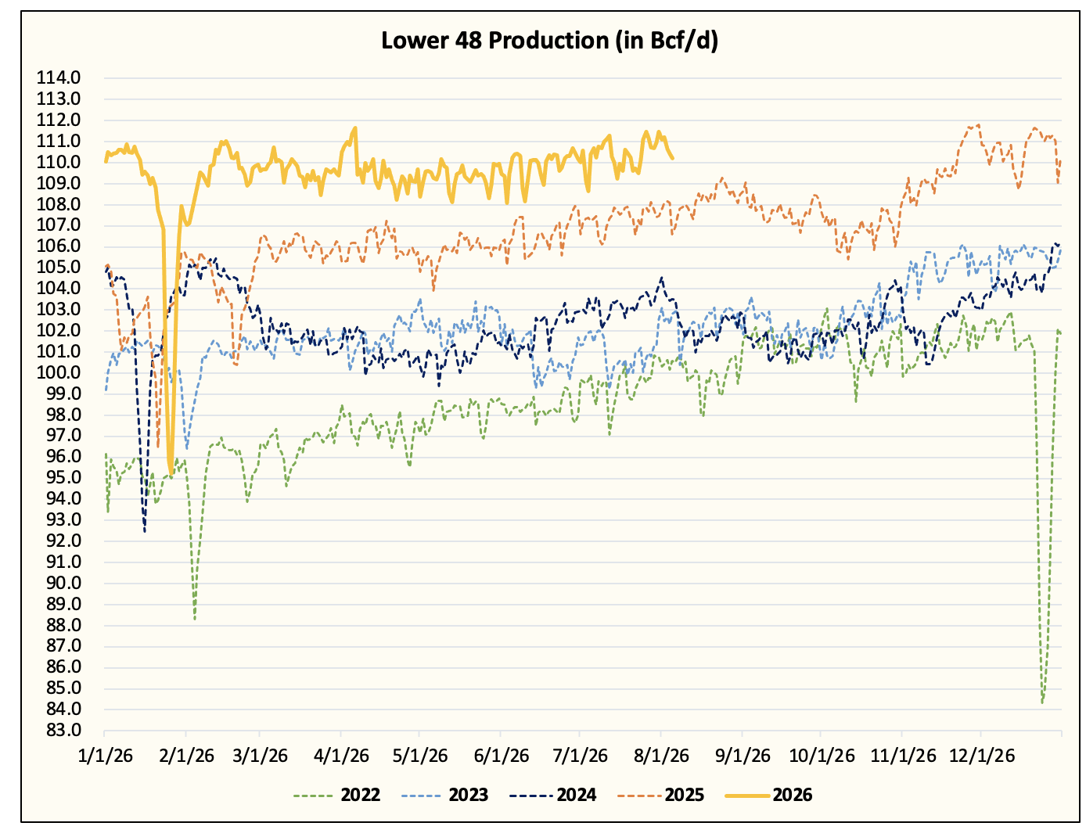Click the 112.0 y-axis label
The width and height of the screenshot is (1086, 837).
pyautogui.click(x=59, y=120)
